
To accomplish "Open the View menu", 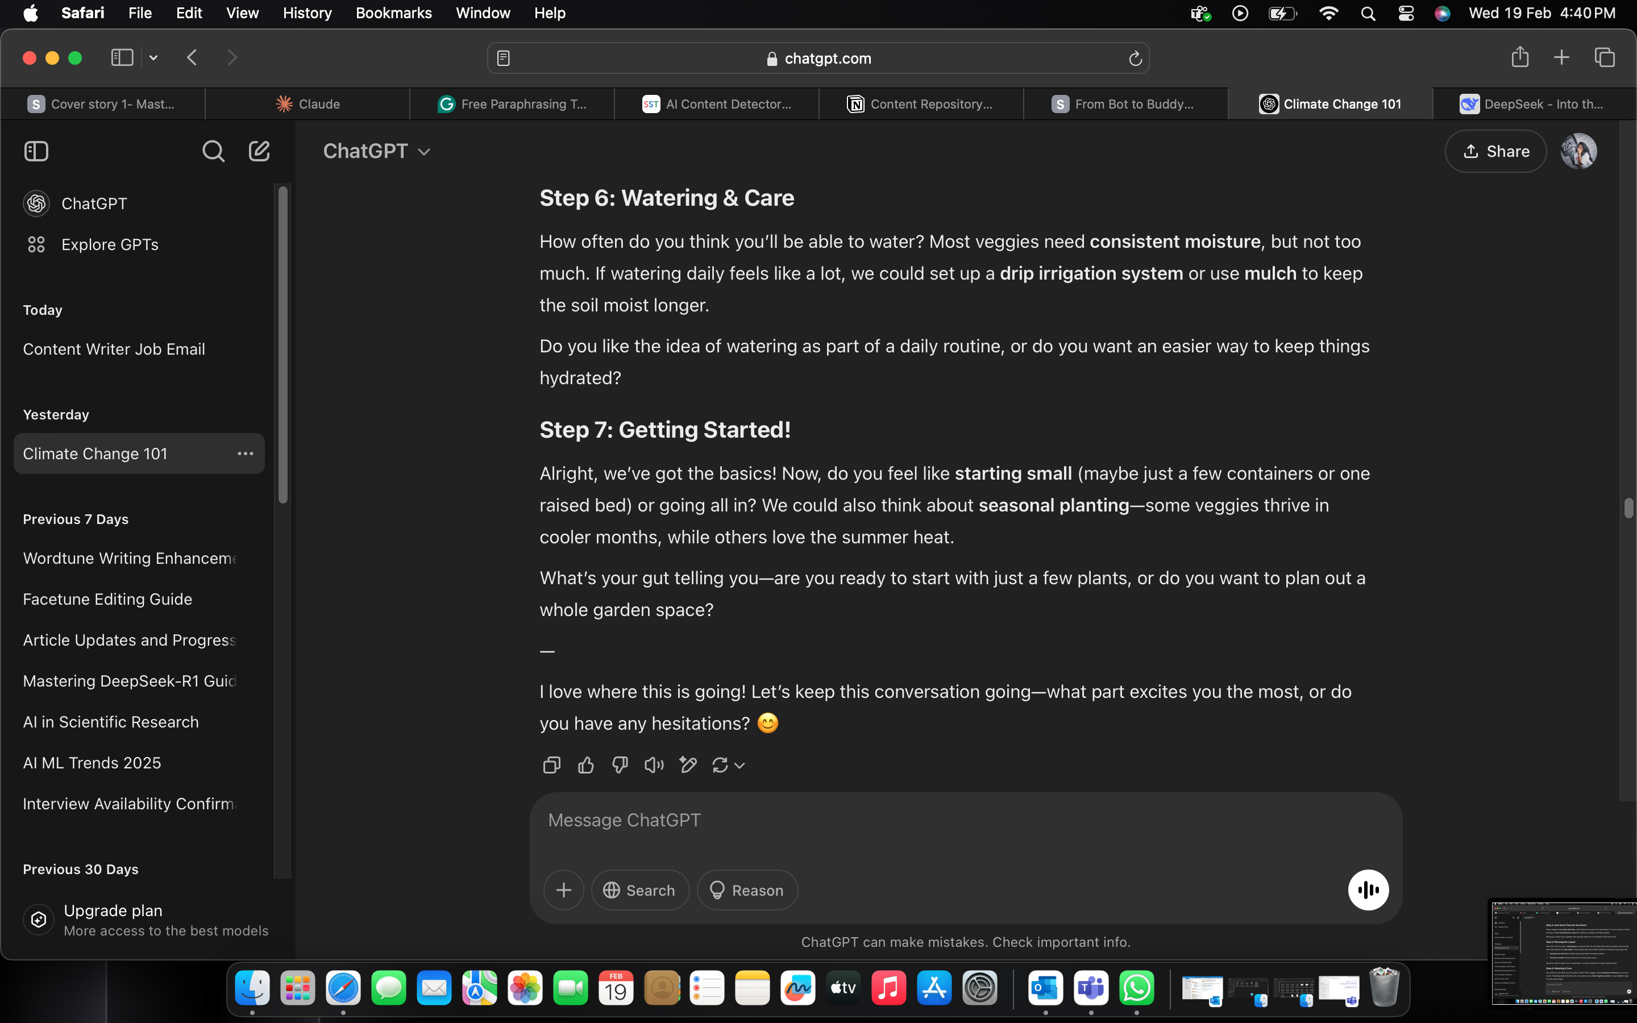I will point(242,13).
